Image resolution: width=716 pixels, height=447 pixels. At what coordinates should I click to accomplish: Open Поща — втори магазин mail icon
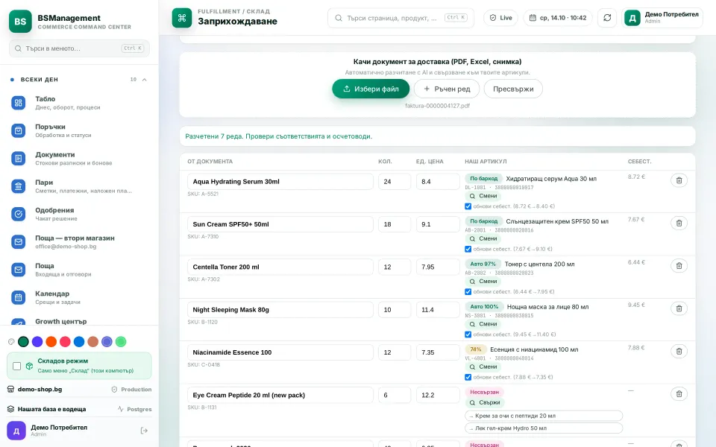point(18,241)
